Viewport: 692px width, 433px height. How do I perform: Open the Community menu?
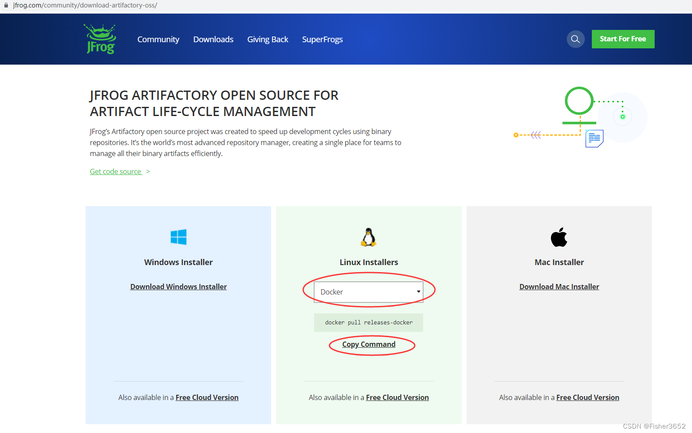click(x=158, y=39)
